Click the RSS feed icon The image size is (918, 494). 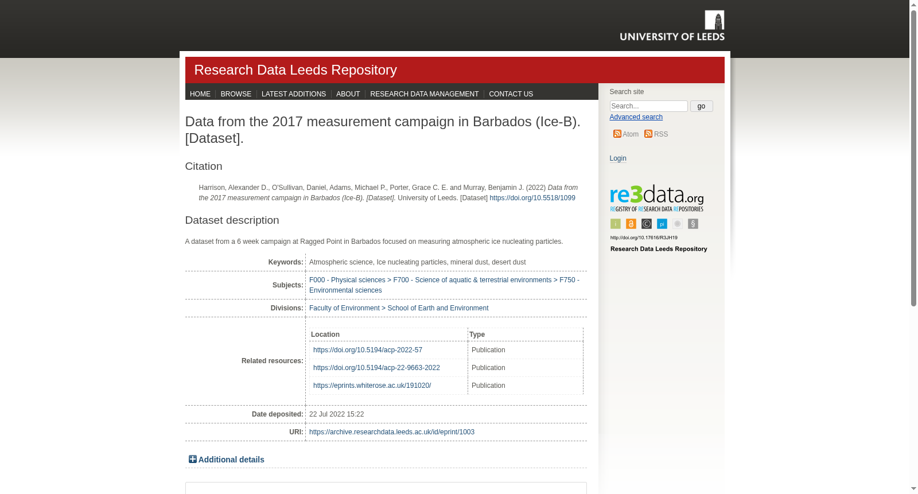click(x=648, y=134)
